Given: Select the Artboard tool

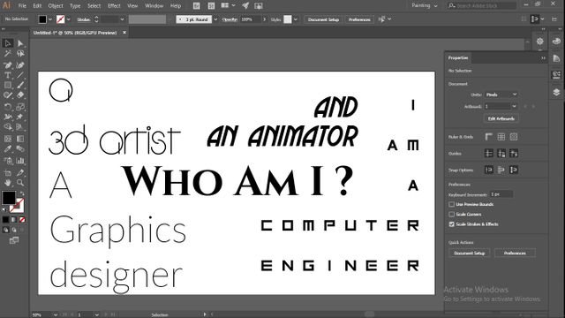Looking at the screenshot, I should tap(8, 173).
